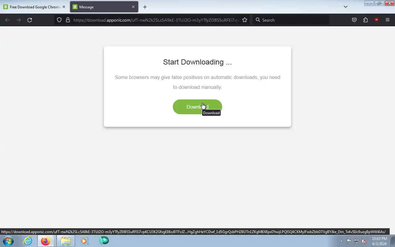395x247 pixels.
Task: Open the tracking protection shield icon
Action: 59,20
